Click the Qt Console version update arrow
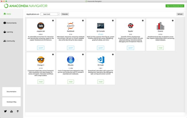 point(99,34)
